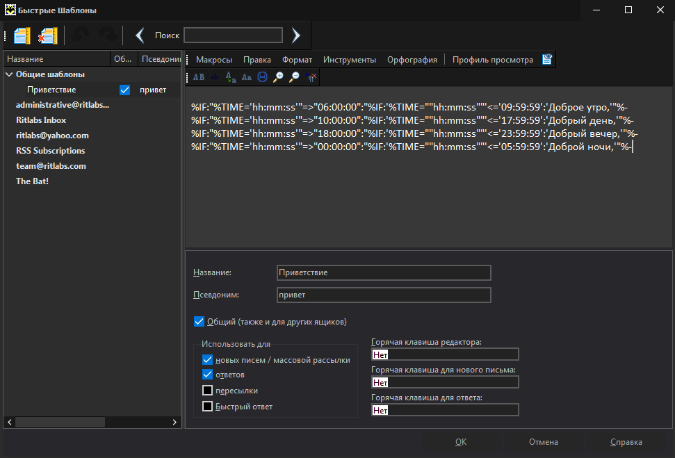Apply uppercase AB formatting
675x458 pixels.
(x=198, y=77)
